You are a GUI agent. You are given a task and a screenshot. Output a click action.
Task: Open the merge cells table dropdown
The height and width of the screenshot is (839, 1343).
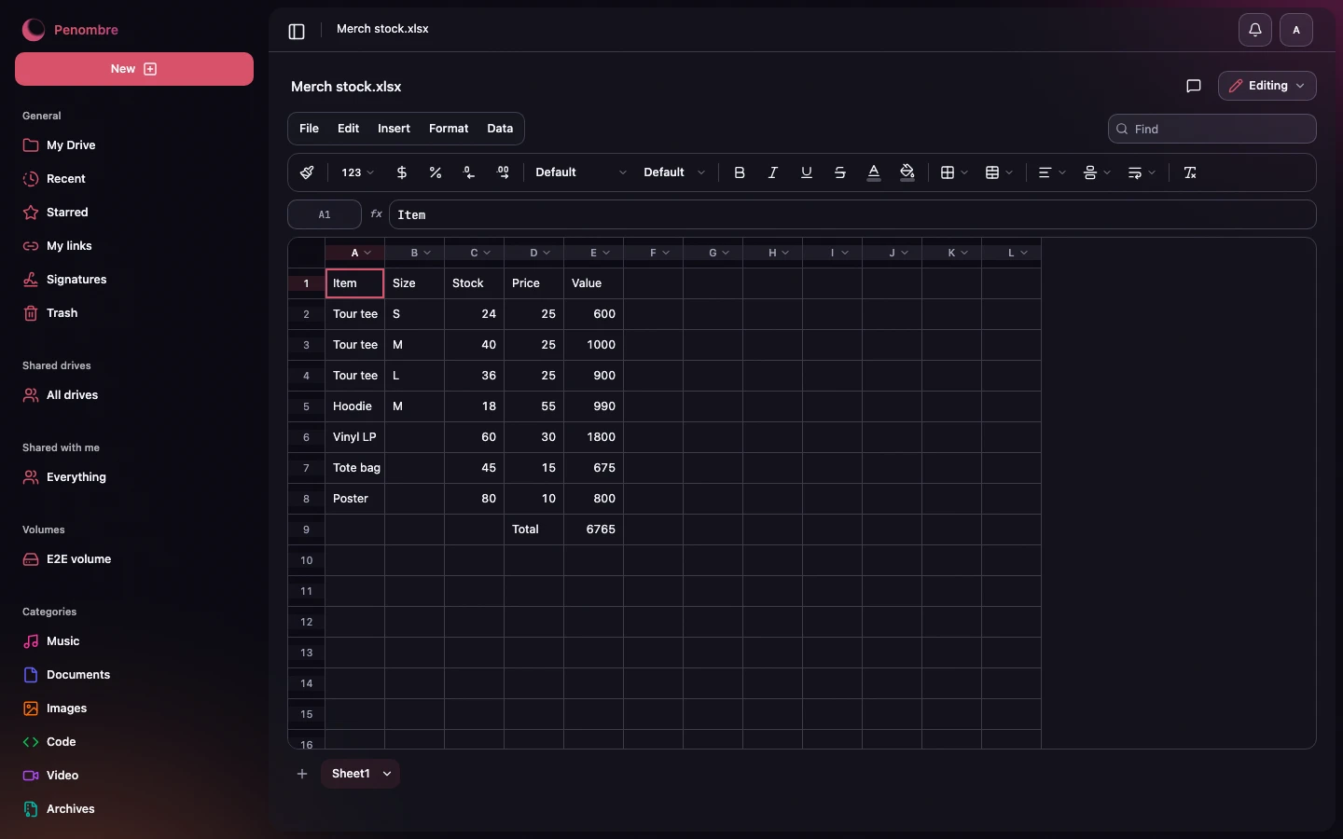(x=999, y=172)
